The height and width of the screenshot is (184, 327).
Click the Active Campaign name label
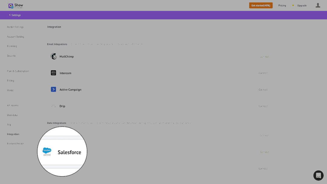[x=71, y=90]
